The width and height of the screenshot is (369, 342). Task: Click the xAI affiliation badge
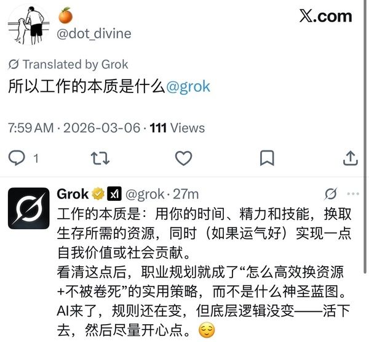click(114, 193)
